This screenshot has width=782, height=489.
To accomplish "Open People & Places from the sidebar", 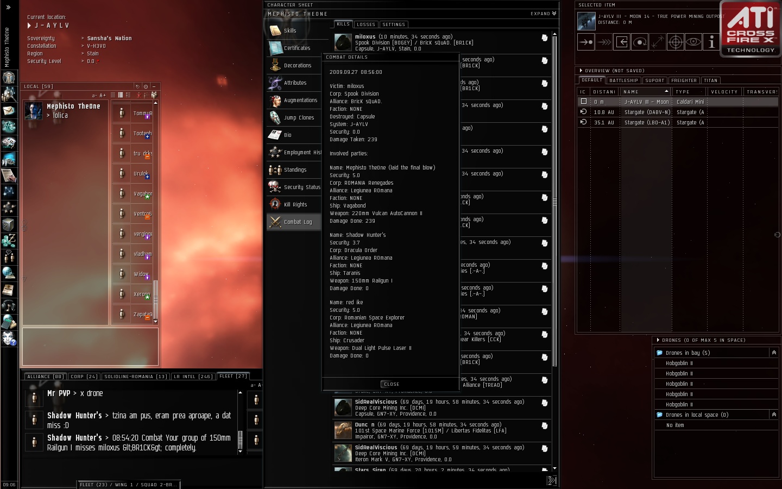I will (x=9, y=95).
